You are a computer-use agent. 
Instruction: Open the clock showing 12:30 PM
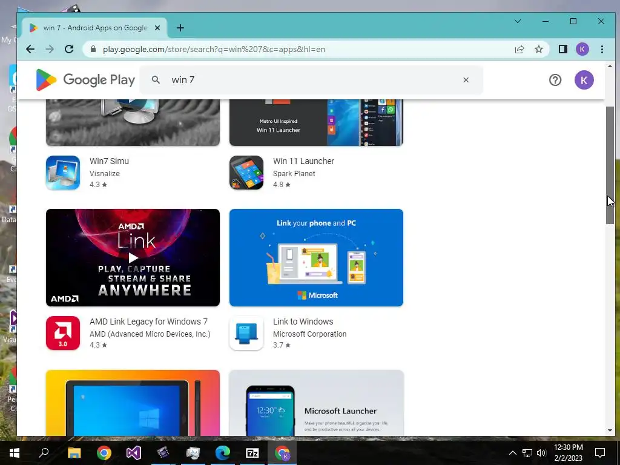pyautogui.click(x=568, y=453)
